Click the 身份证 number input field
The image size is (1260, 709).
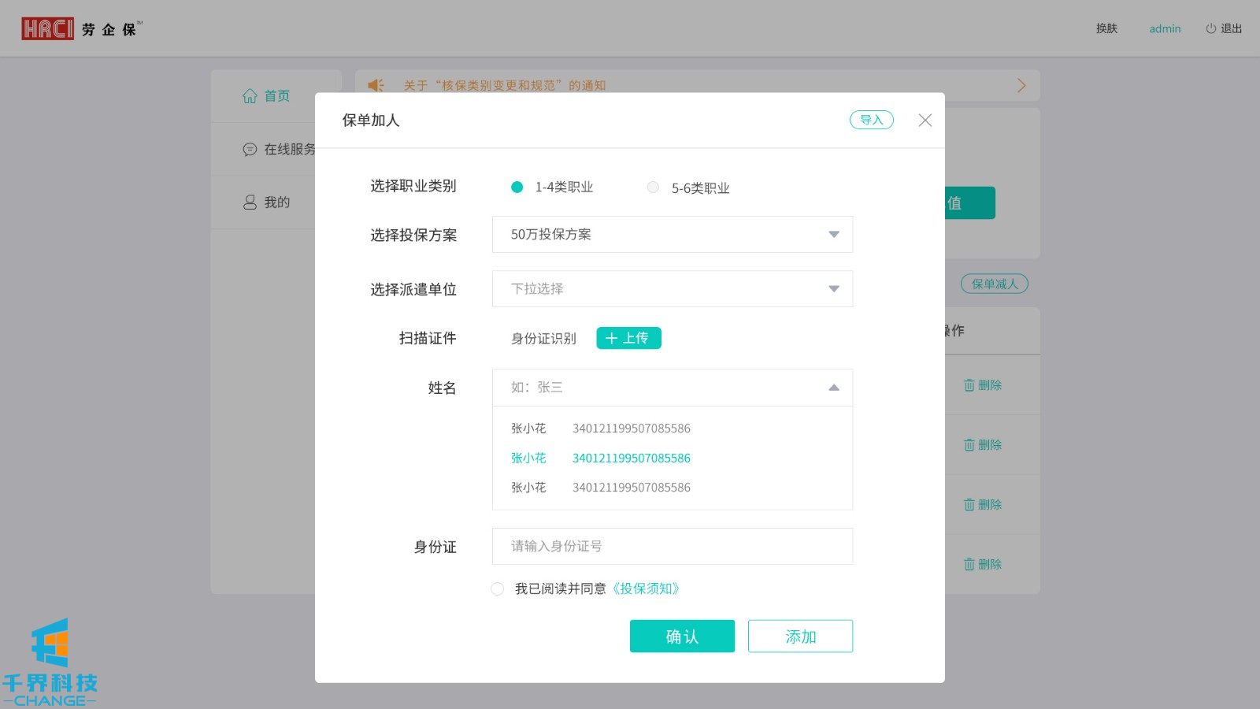pyautogui.click(x=672, y=547)
